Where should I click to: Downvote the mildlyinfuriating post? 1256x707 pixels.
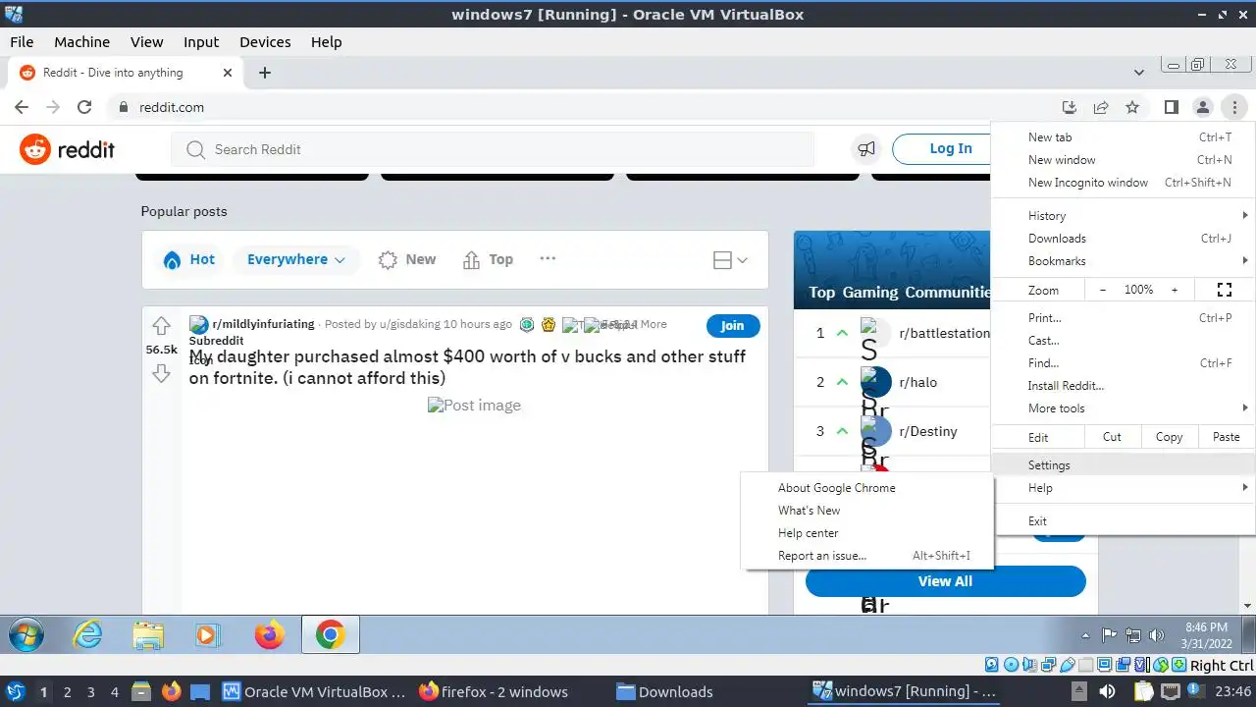click(x=162, y=373)
